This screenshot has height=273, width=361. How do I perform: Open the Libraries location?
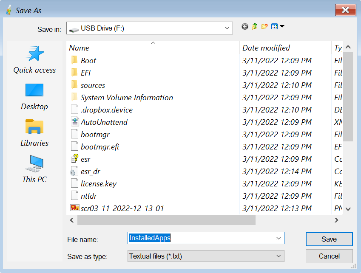point(34,133)
